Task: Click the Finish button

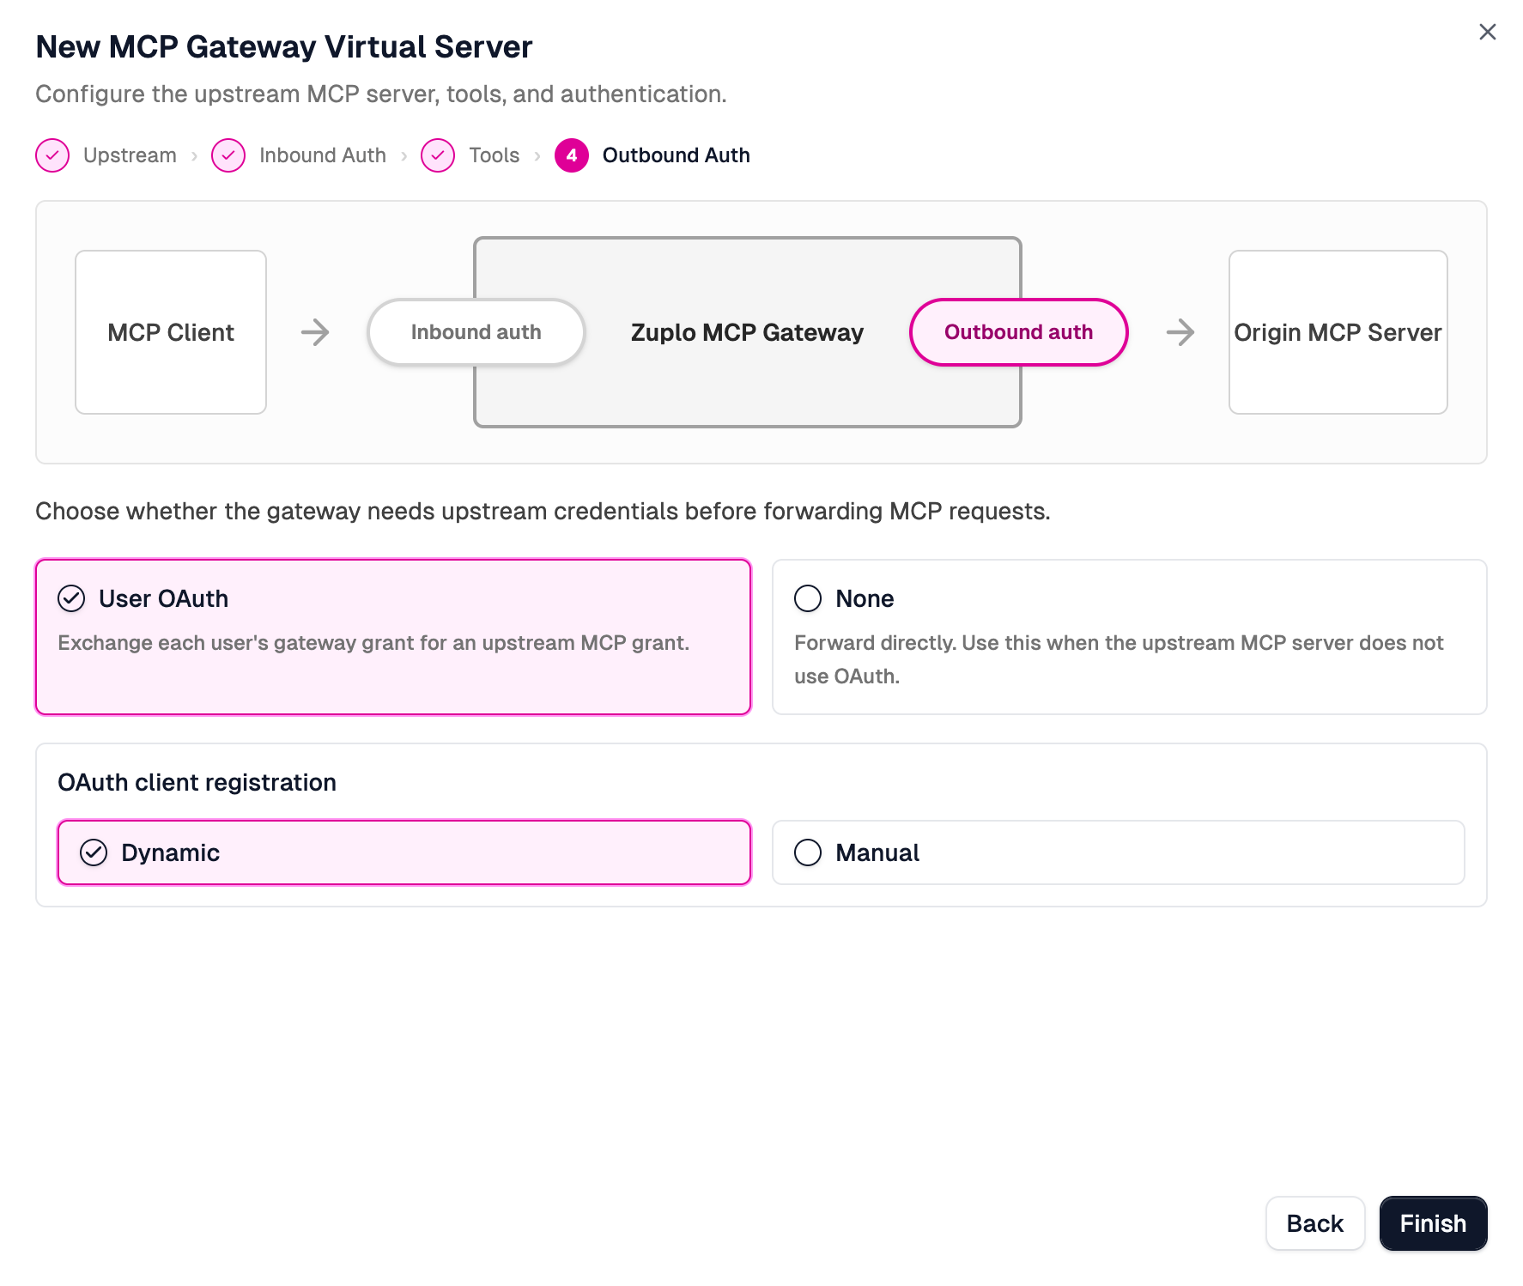Action: coord(1433,1223)
